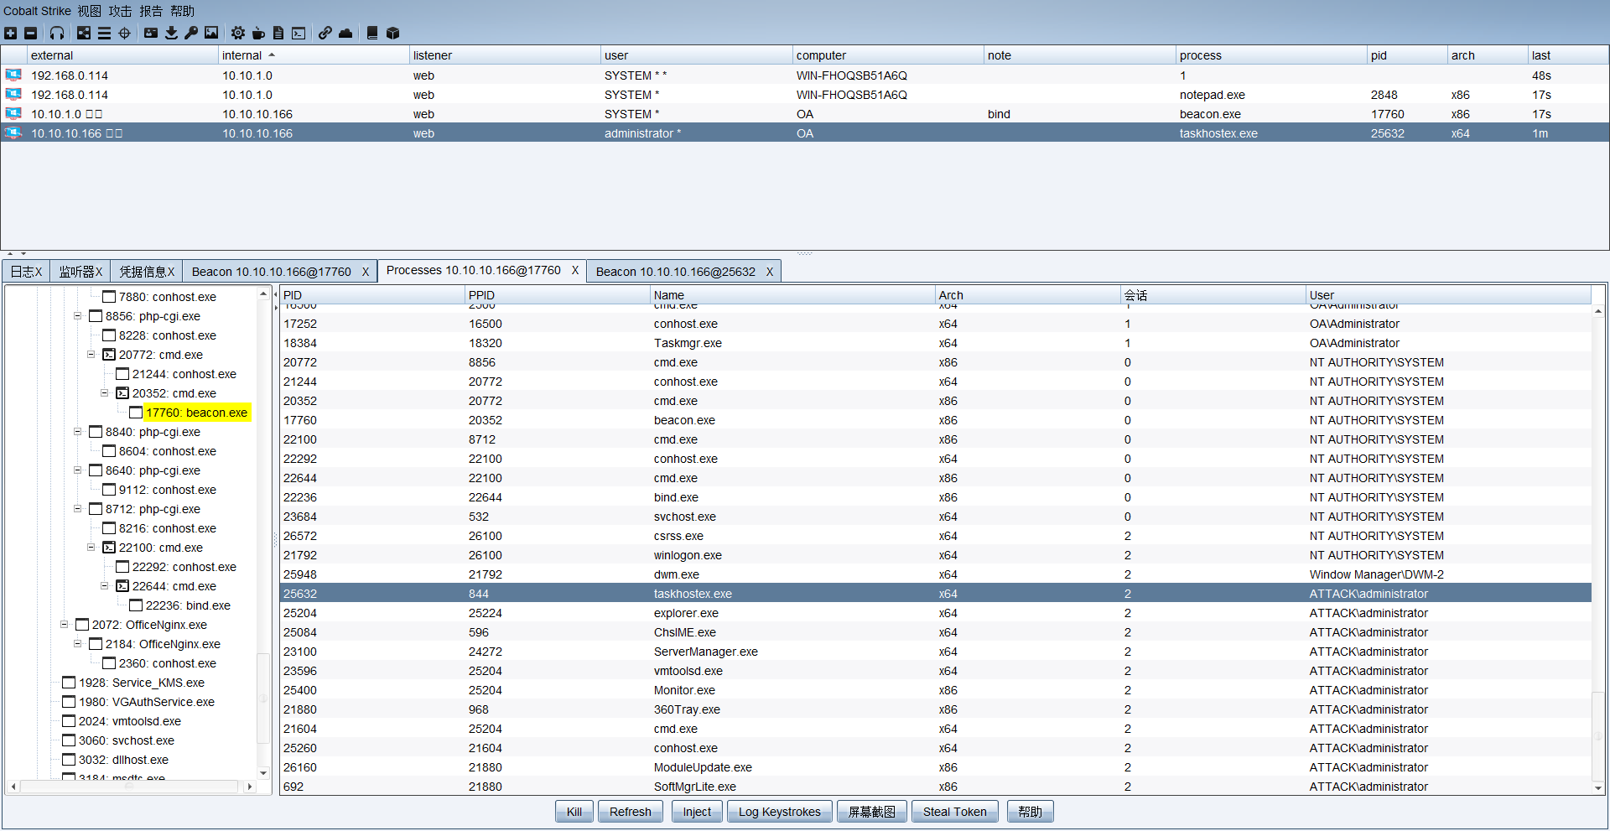Click beacon icon of the beacon.exe session row
Screen dimensions: 1610x831
point(13,114)
